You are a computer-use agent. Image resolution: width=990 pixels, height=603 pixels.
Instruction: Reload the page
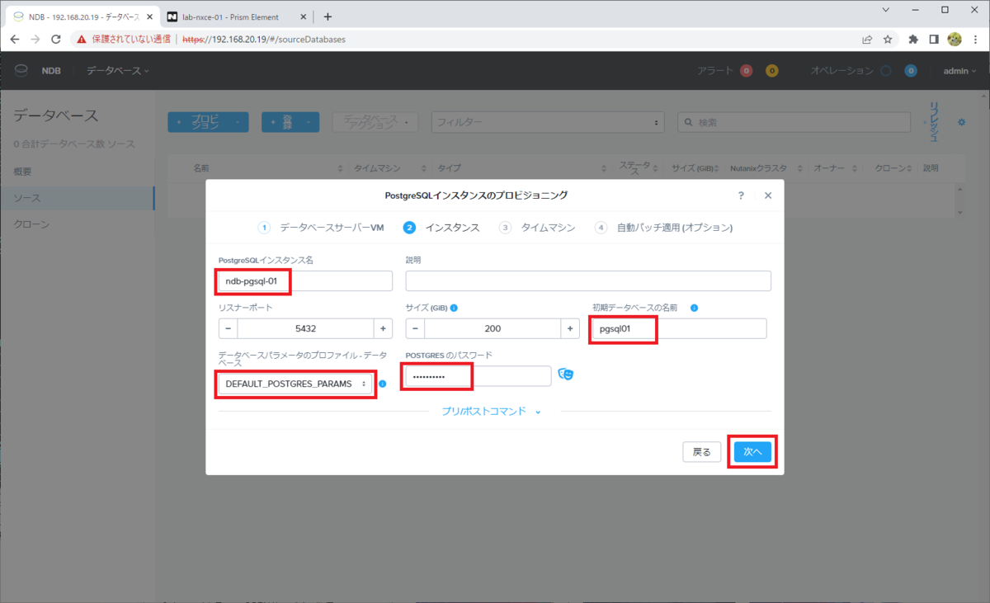click(x=56, y=39)
